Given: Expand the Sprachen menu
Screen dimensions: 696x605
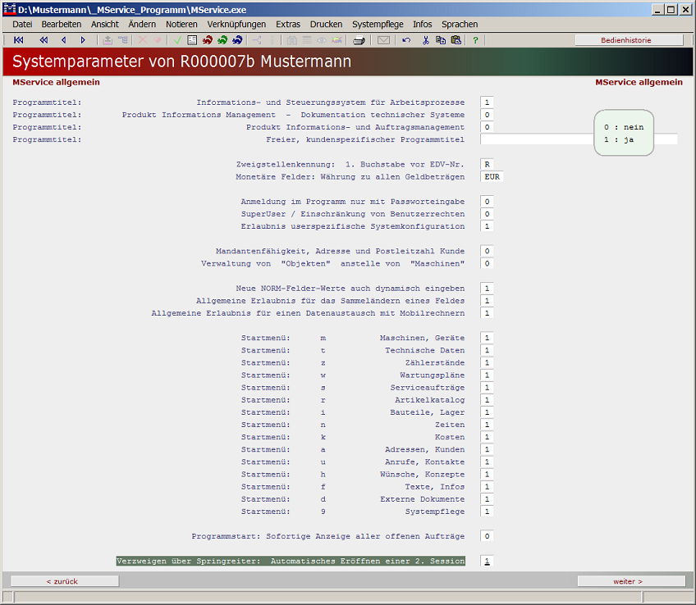Looking at the screenshot, I should point(460,24).
